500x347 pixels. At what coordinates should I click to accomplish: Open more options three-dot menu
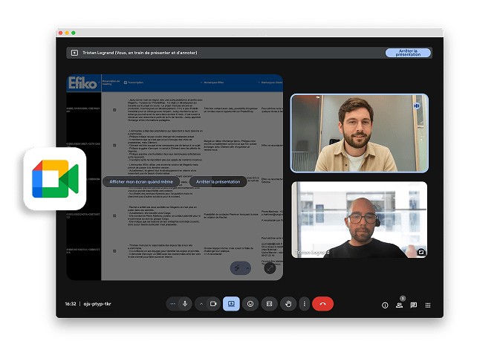click(304, 304)
